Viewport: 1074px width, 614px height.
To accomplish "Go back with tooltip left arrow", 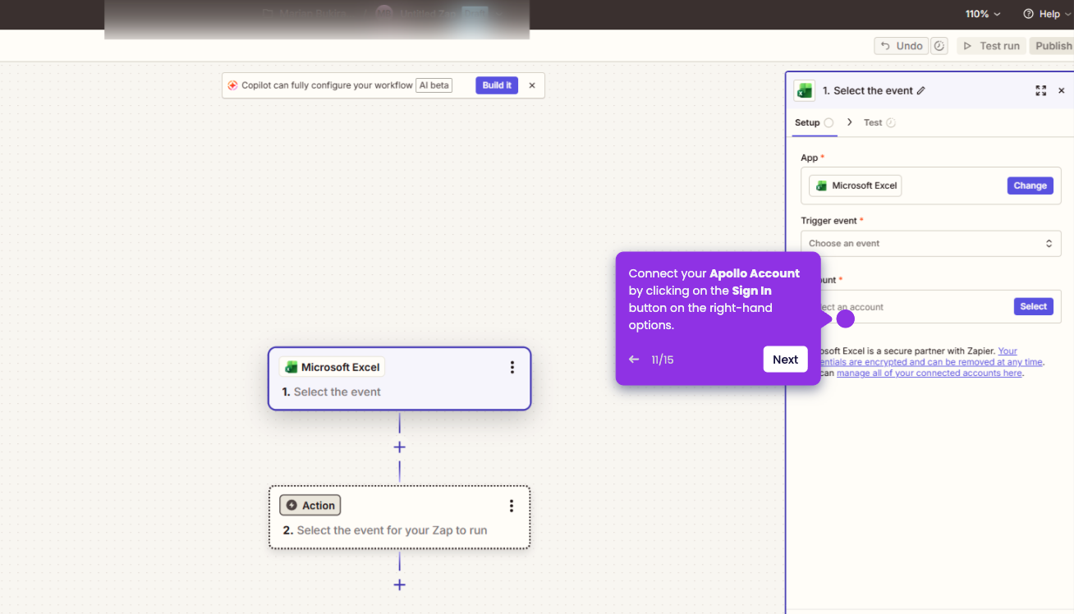I will point(634,360).
